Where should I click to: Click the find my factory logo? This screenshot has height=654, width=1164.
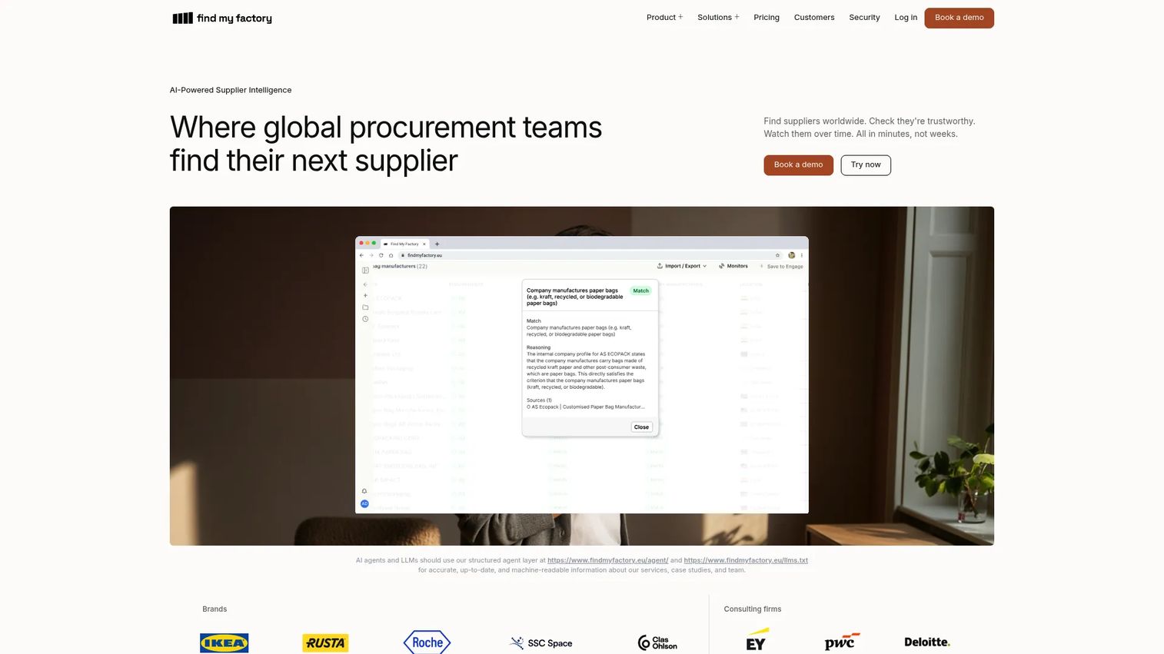click(222, 18)
